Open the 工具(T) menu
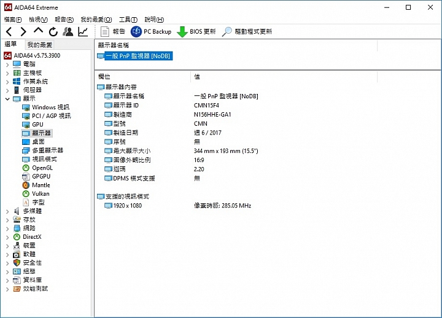442x318 pixels. (128, 20)
